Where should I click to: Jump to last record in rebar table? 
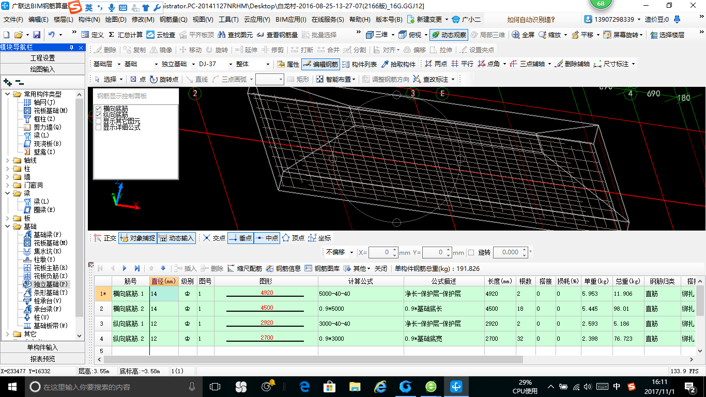click(x=137, y=268)
